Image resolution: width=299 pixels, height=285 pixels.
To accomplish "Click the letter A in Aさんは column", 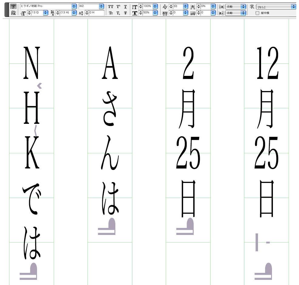I will pos(110,63).
